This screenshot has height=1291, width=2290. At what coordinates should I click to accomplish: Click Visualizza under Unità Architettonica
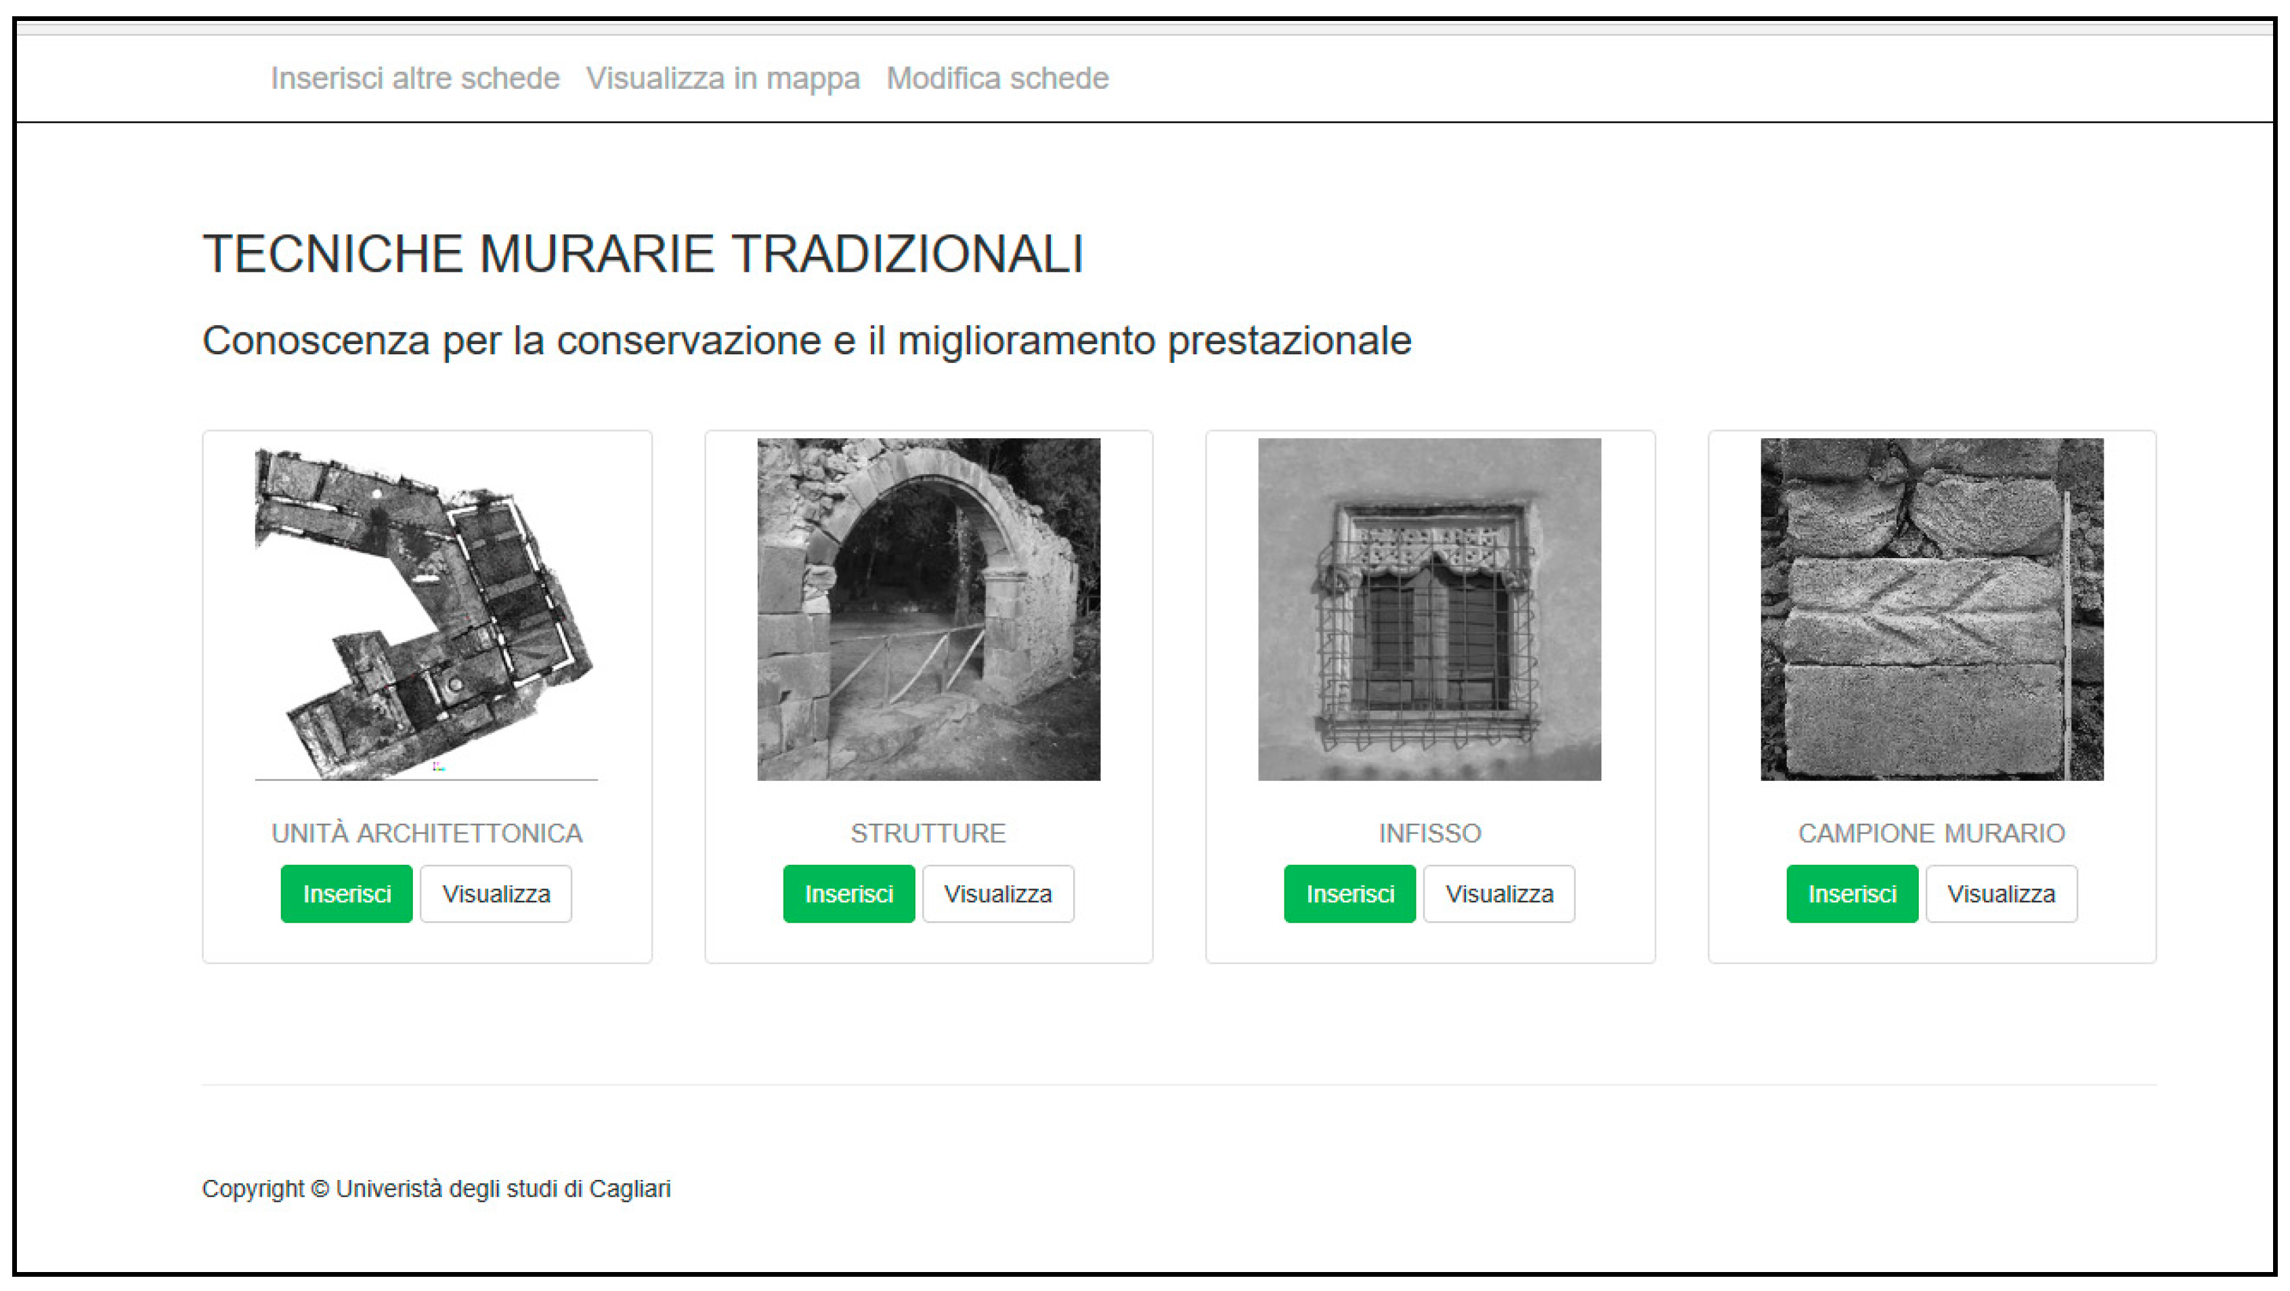tap(496, 893)
